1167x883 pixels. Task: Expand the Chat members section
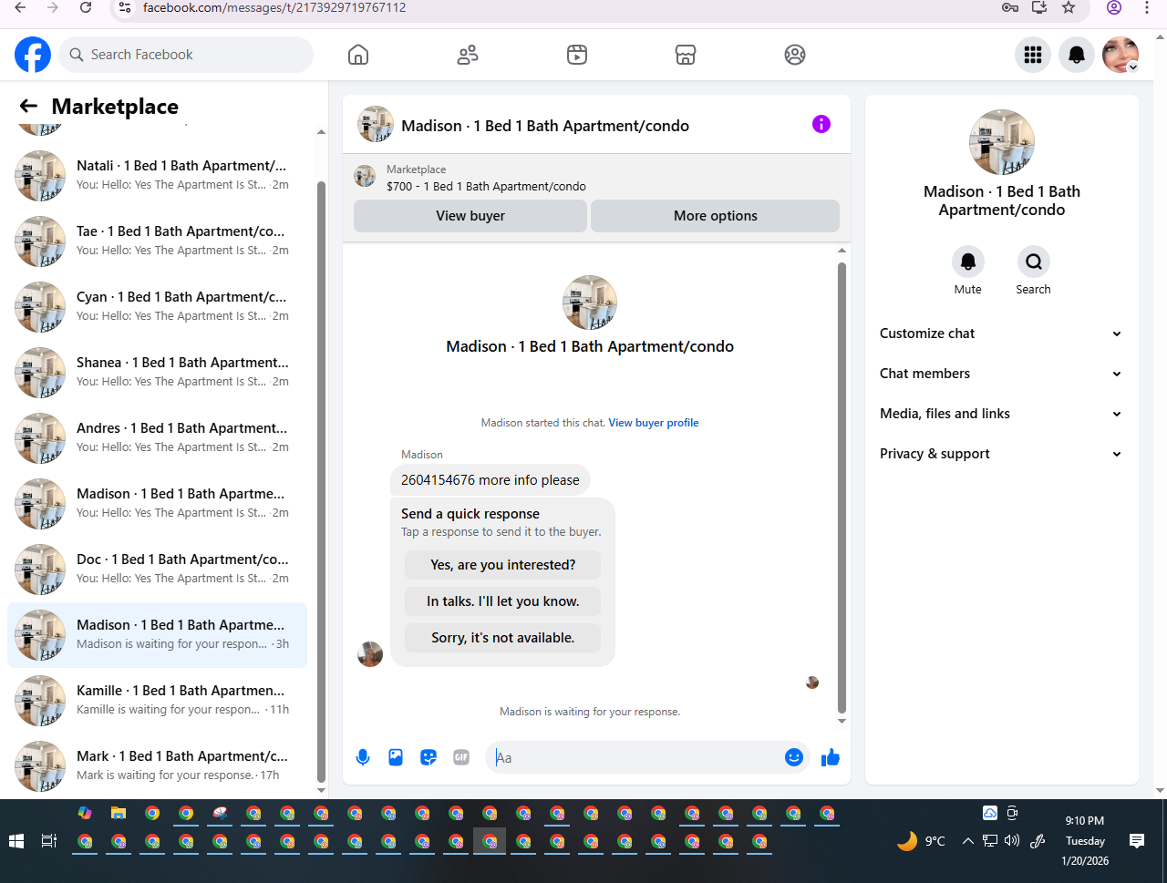coord(1001,374)
